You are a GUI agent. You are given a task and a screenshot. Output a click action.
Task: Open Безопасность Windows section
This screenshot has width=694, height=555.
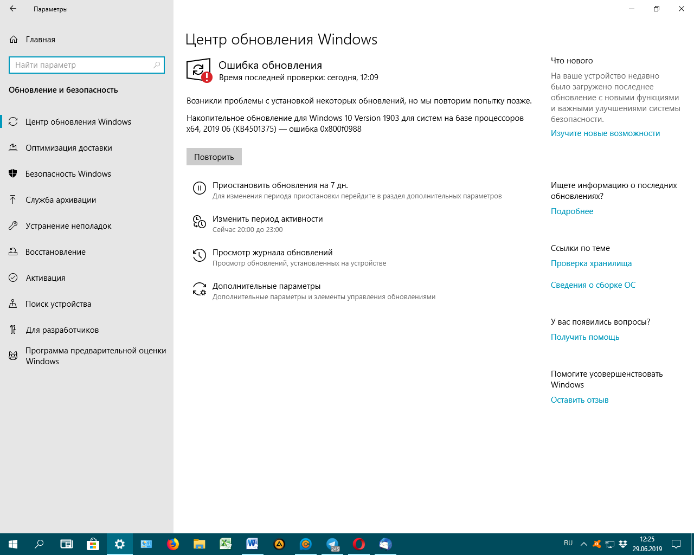click(x=87, y=174)
